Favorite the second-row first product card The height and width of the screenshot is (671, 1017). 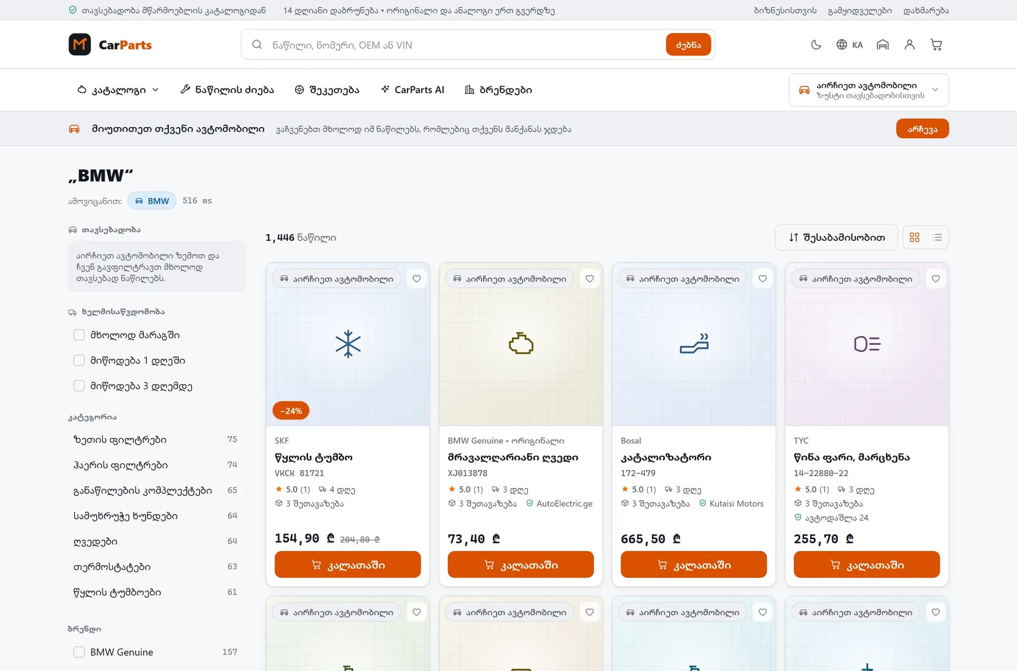(x=416, y=612)
